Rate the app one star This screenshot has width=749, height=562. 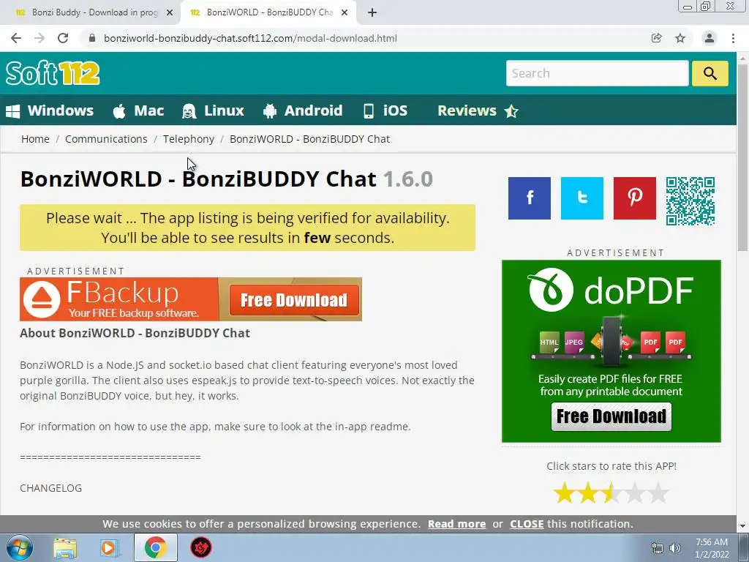564,492
